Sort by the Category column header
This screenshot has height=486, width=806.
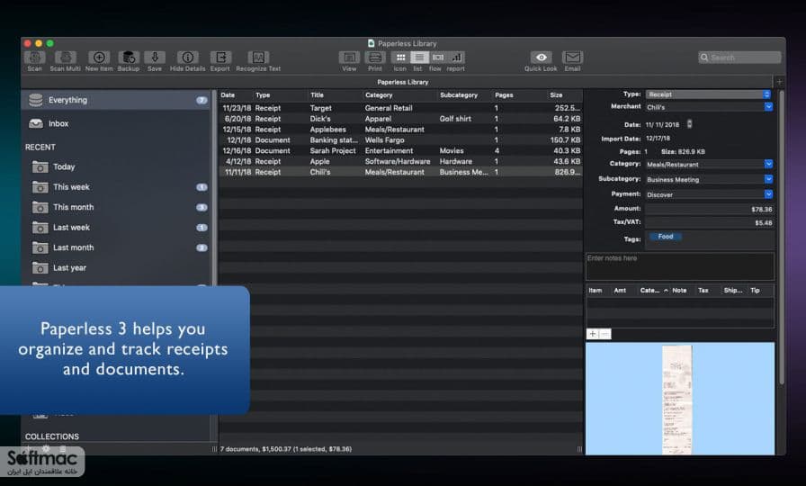click(x=400, y=95)
